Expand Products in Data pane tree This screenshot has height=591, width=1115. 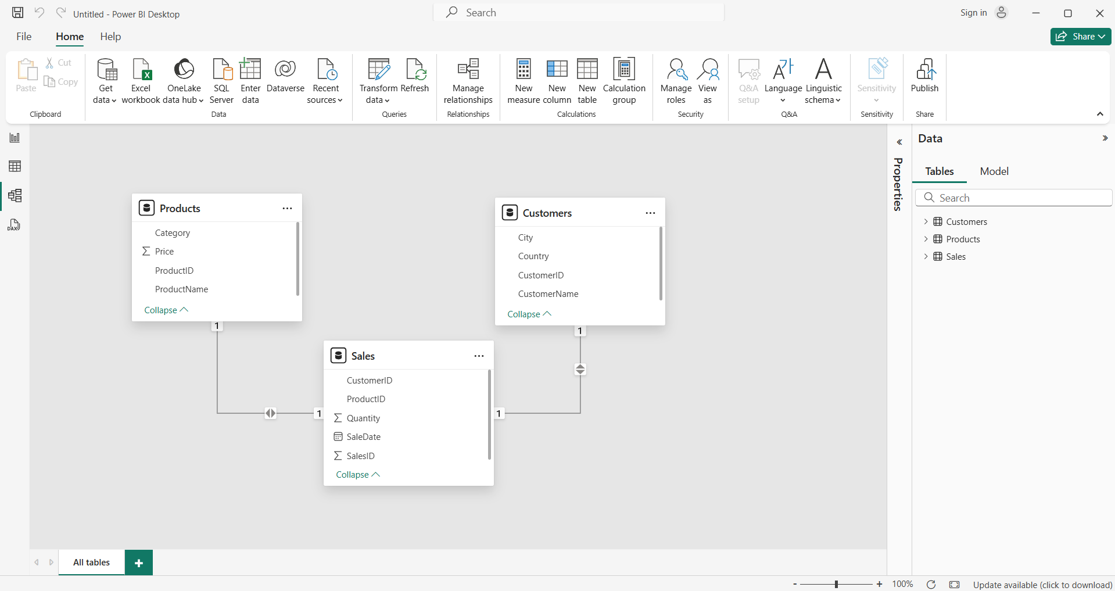coord(926,239)
